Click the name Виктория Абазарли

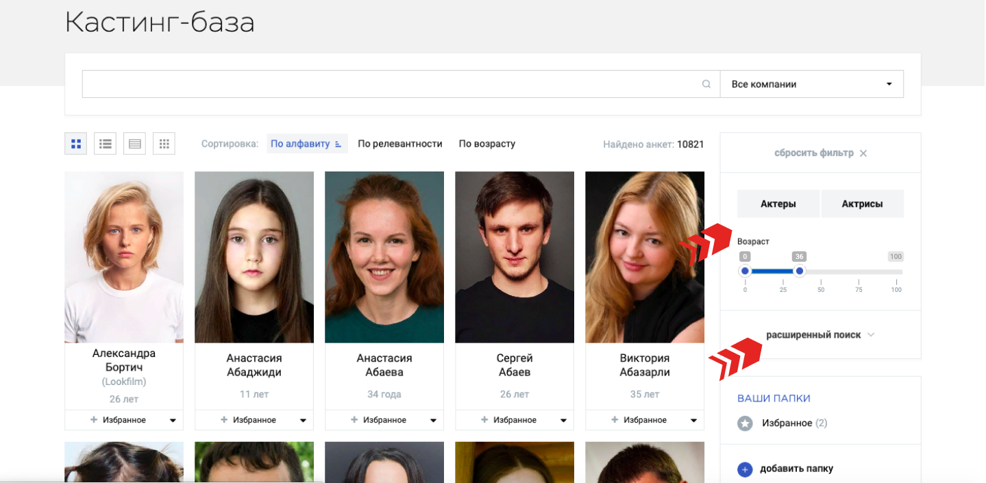(645, 365)
